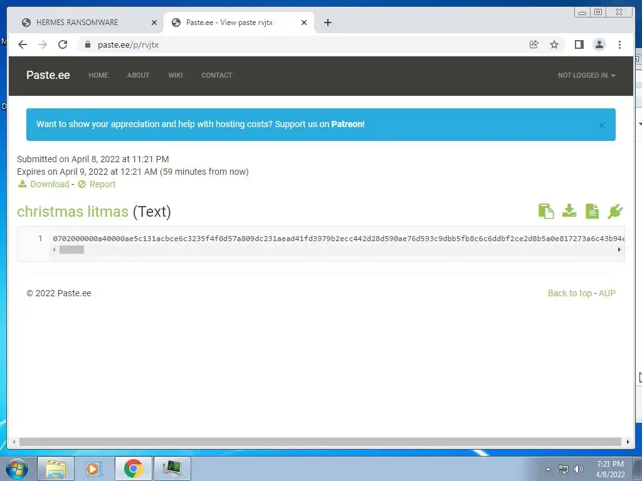The image size is (642, 481).
Task: Show hidden system tray icons
Action: [x=548, y=469]
